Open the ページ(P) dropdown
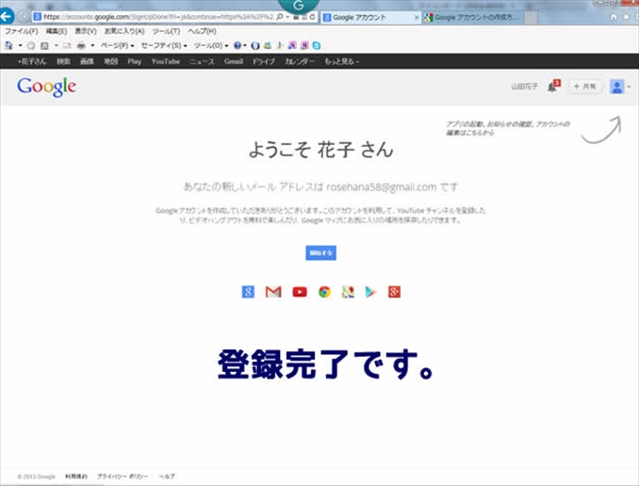 pos(118,45)
